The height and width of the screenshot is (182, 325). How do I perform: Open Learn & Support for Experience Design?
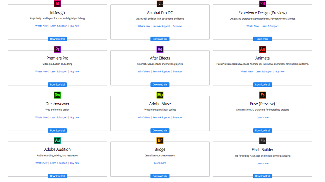tap(270, 26)
